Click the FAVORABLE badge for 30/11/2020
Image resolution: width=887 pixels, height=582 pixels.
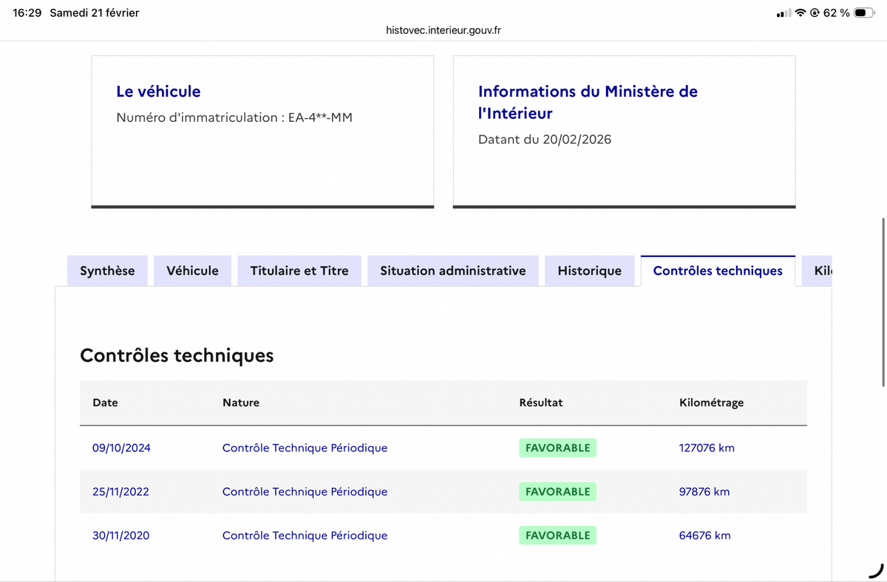point(557,535)
